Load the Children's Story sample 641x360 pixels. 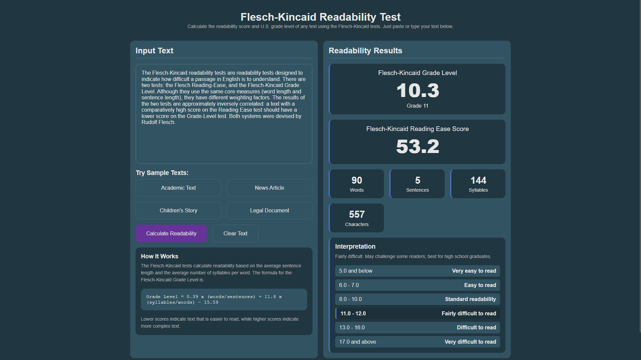pyautogui.click(x=178, y=210)
